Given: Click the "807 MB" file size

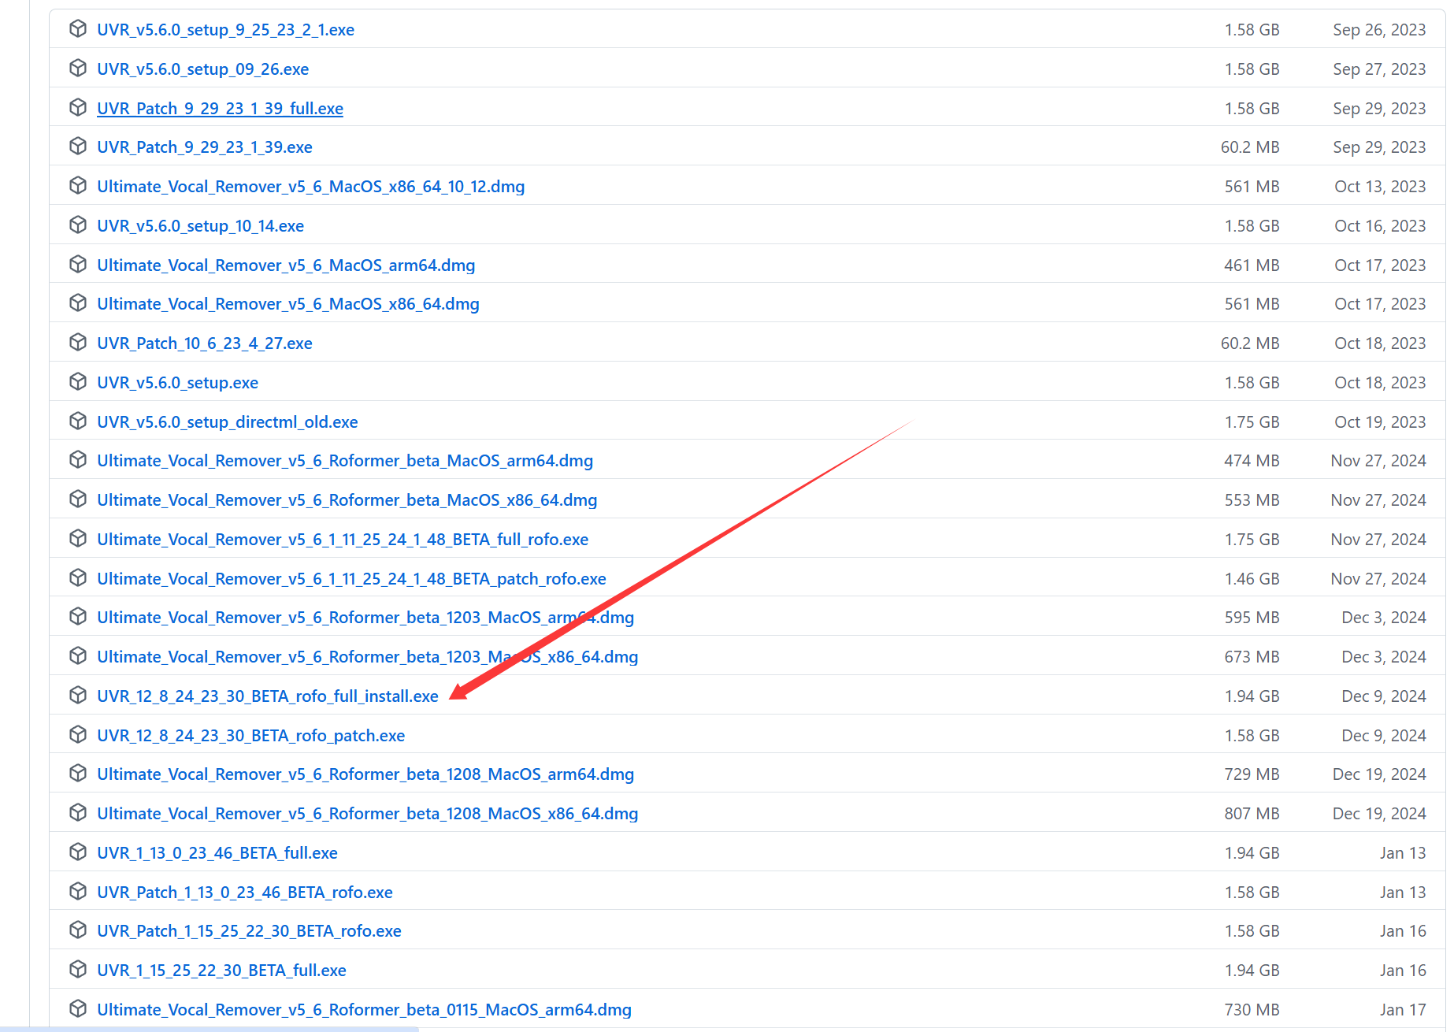Looking at the screenshot, I should click(1252, 814).
